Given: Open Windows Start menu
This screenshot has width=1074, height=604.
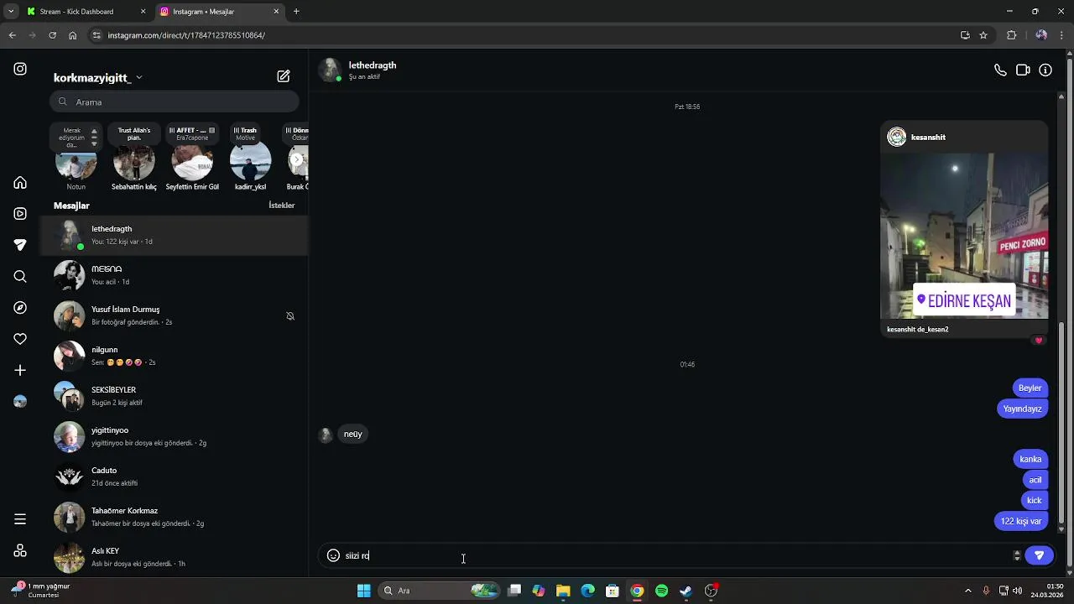Looking at the screenshot, I should click(363, 591).
